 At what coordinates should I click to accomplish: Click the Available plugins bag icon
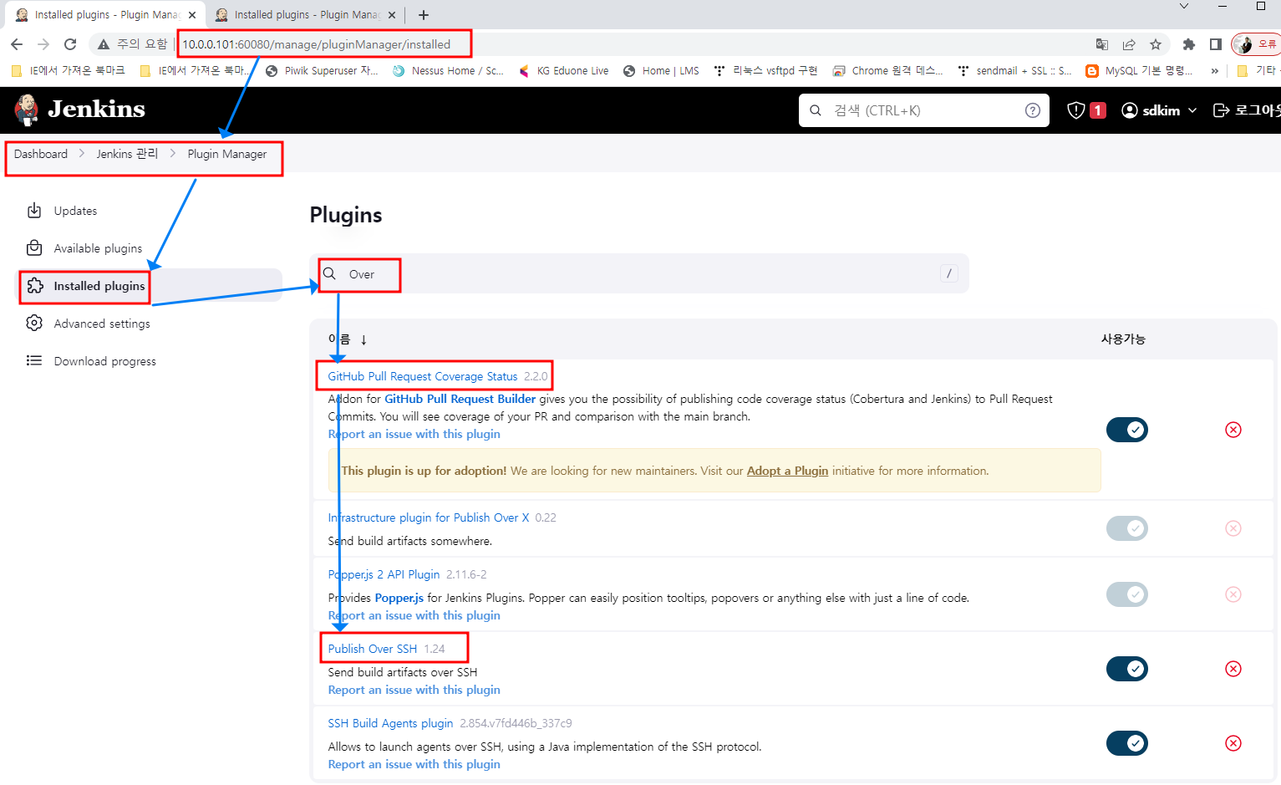point(34,248)
